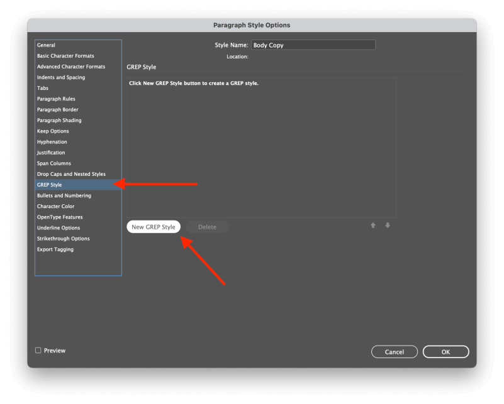This screenshot has width=504, height=404.
Task: Open the Paragraph Border settings
Action: [78, 109]
